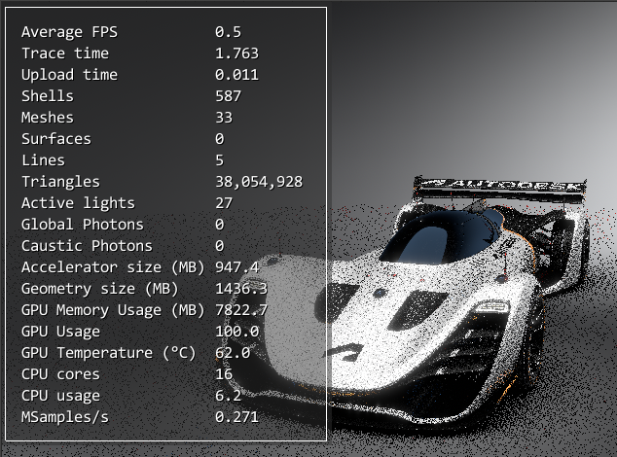Click the 0.271 MSamples/s value
Viewport: 617px width, 457px height.
[236, 417]
